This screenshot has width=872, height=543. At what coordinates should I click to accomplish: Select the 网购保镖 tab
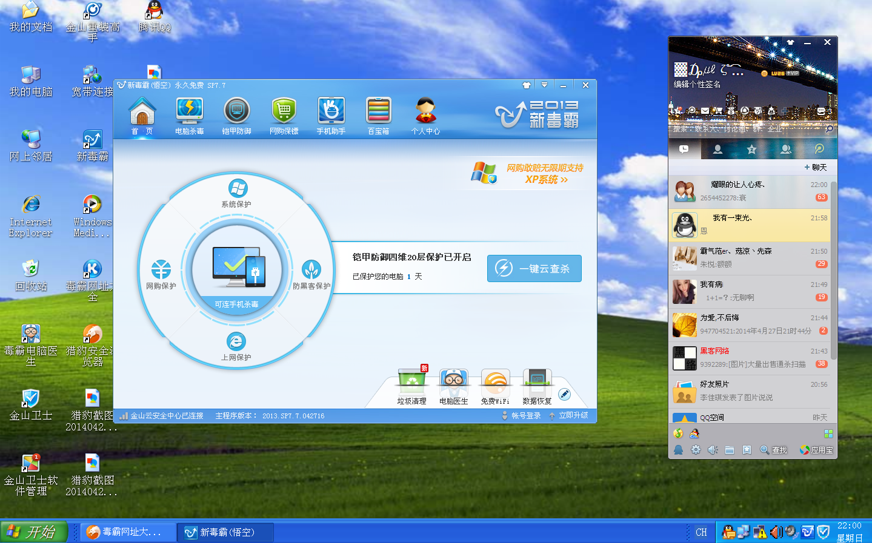284,116
